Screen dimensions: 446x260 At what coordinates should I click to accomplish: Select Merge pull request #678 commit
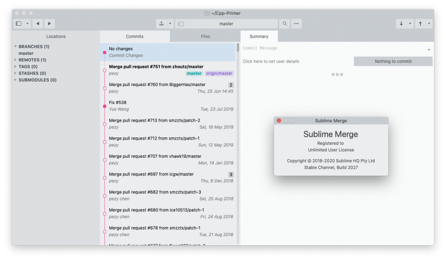point(168,231)
